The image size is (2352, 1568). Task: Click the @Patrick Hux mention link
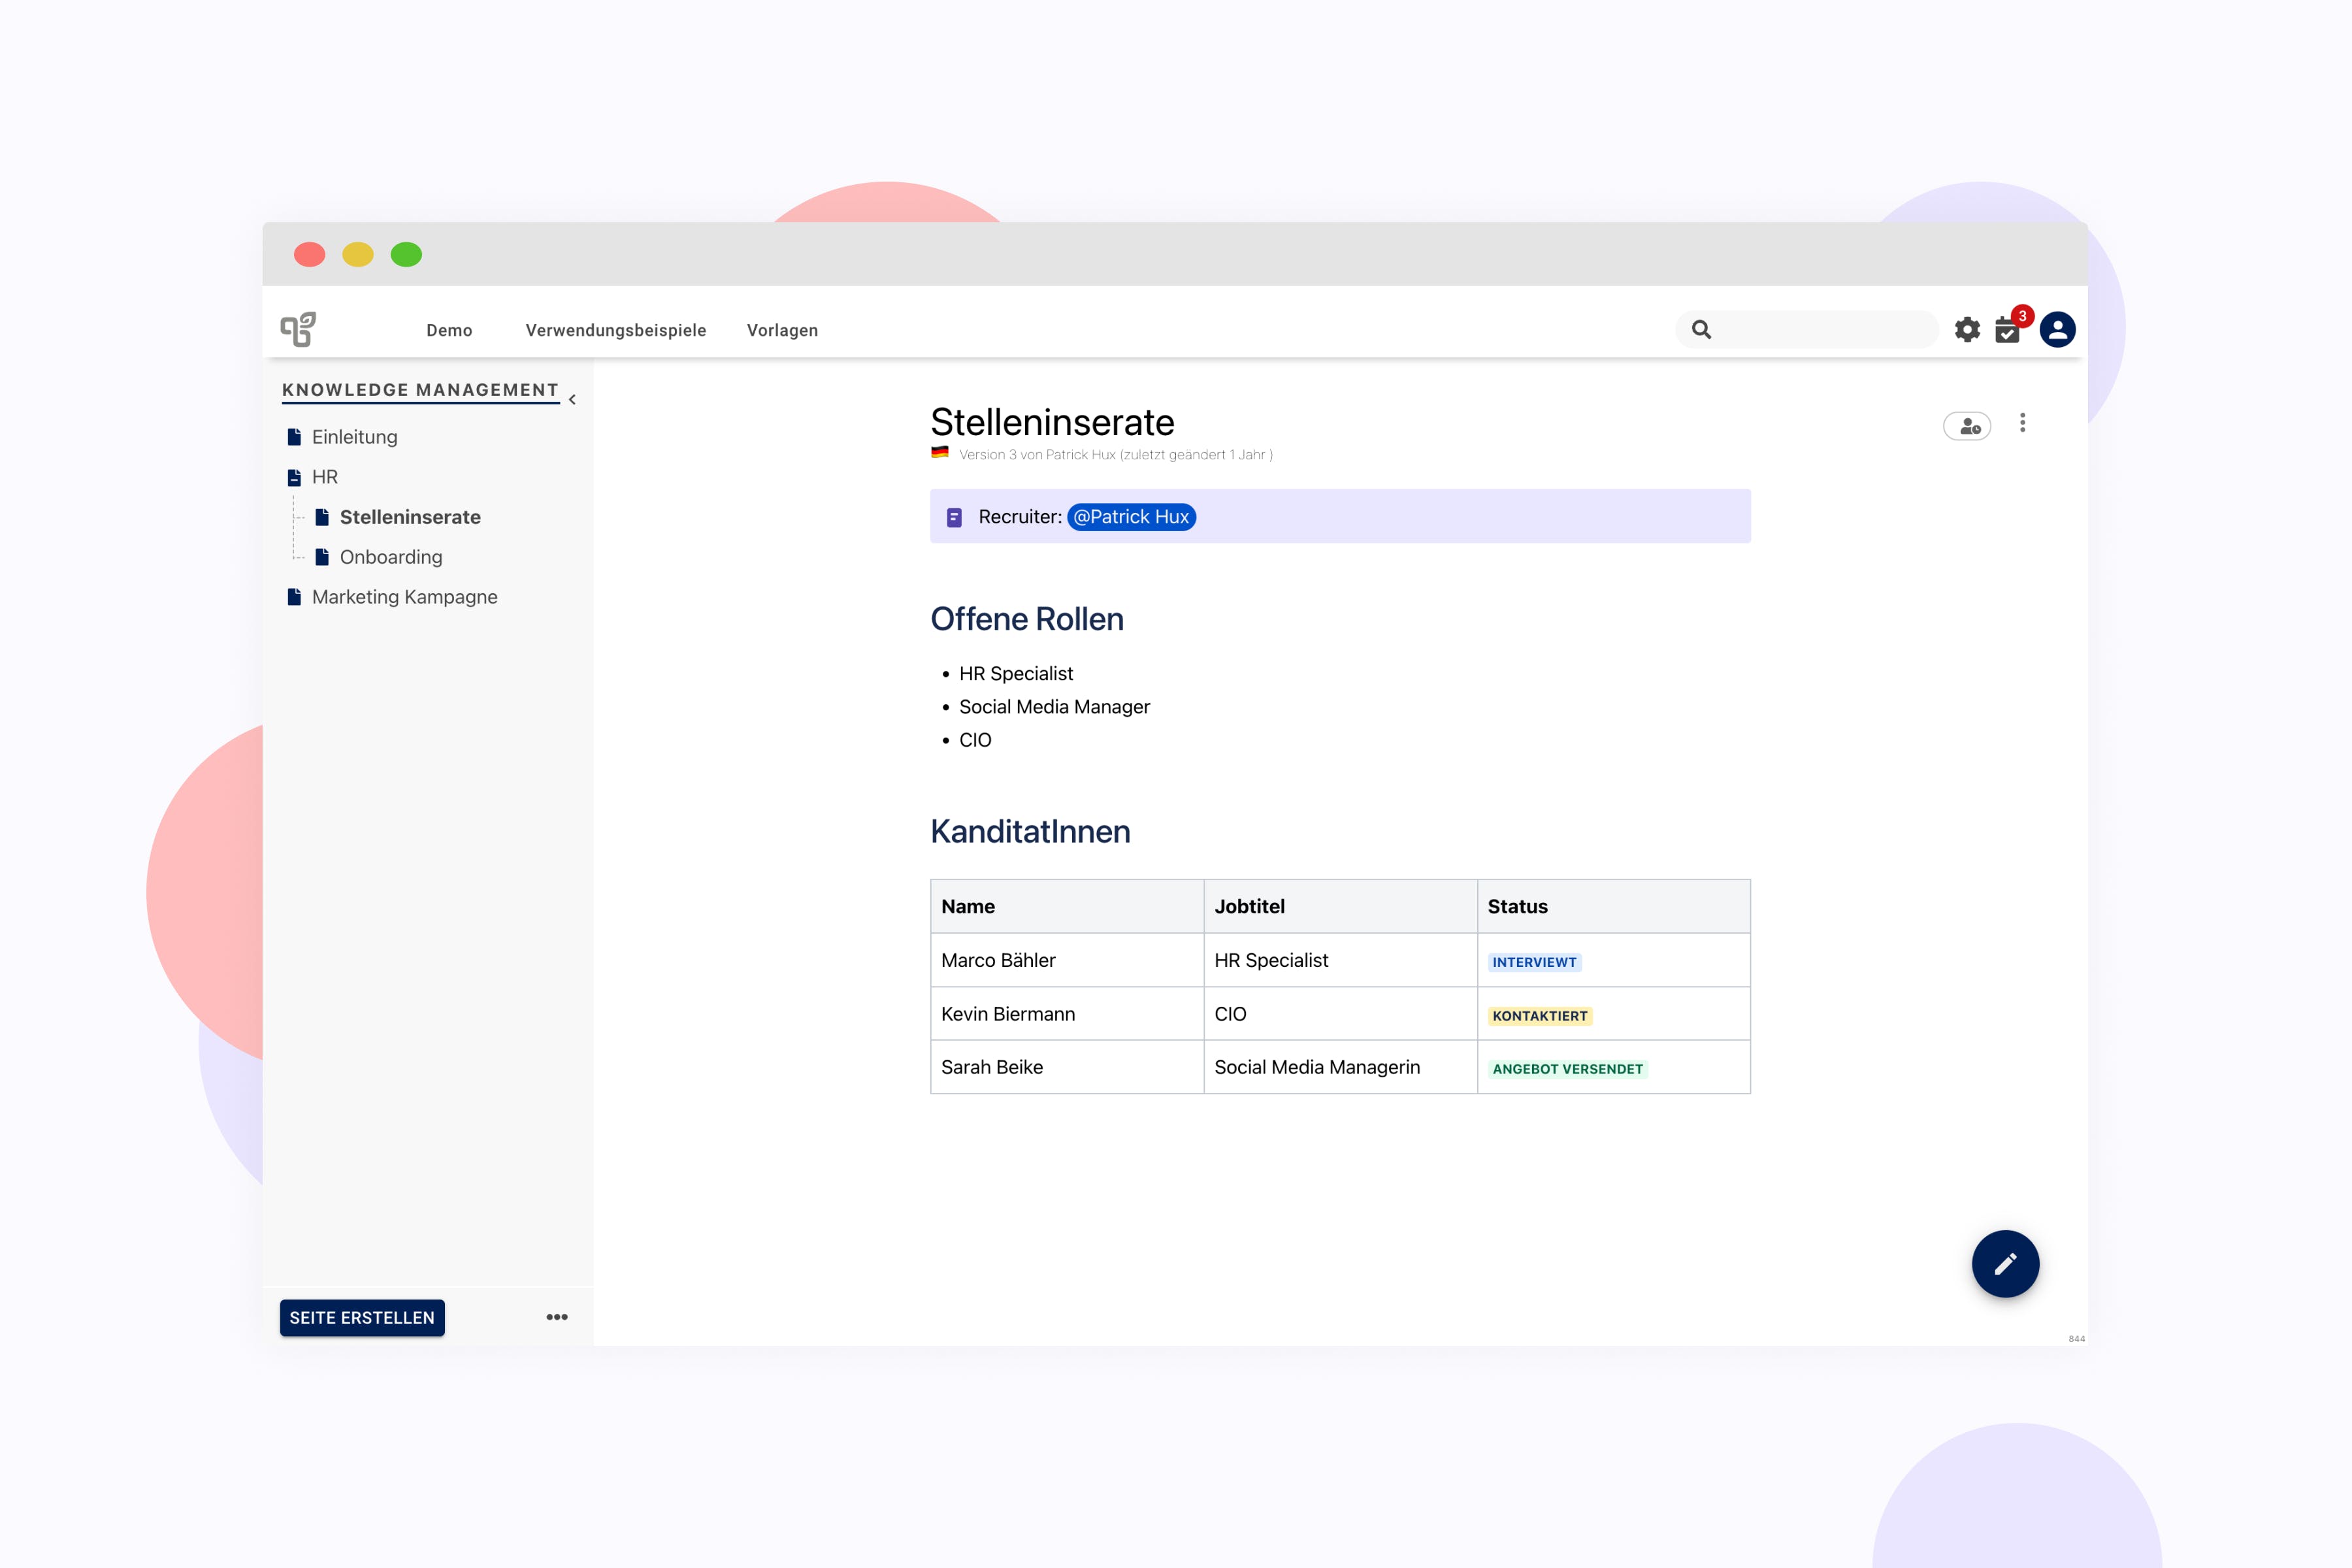pyautogui.click(x=1131, y=517)
